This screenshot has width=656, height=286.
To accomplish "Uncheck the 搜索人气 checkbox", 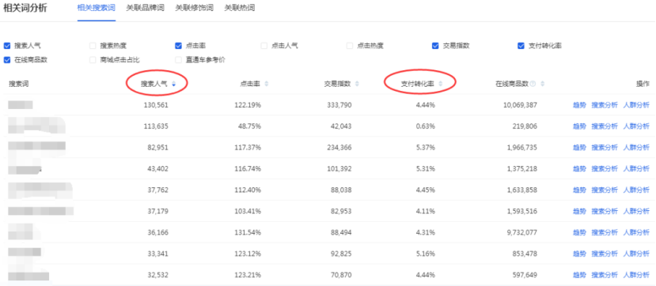I will tap(7, 46).
